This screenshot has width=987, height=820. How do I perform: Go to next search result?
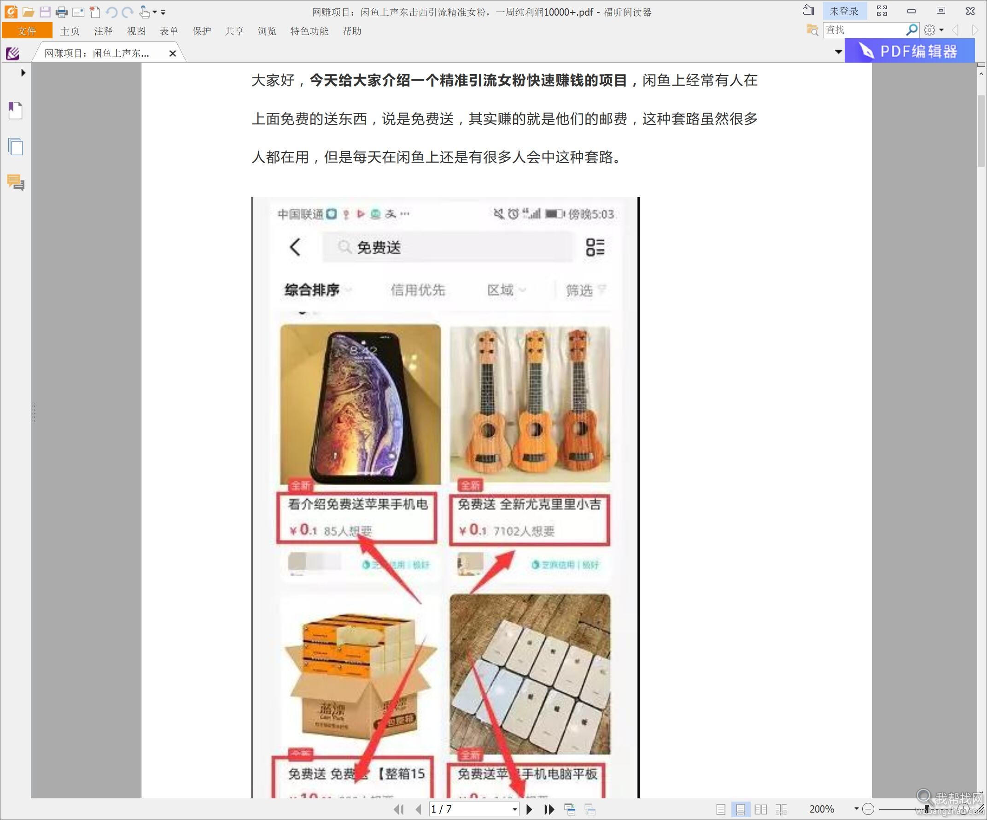(x=975, y=30)
